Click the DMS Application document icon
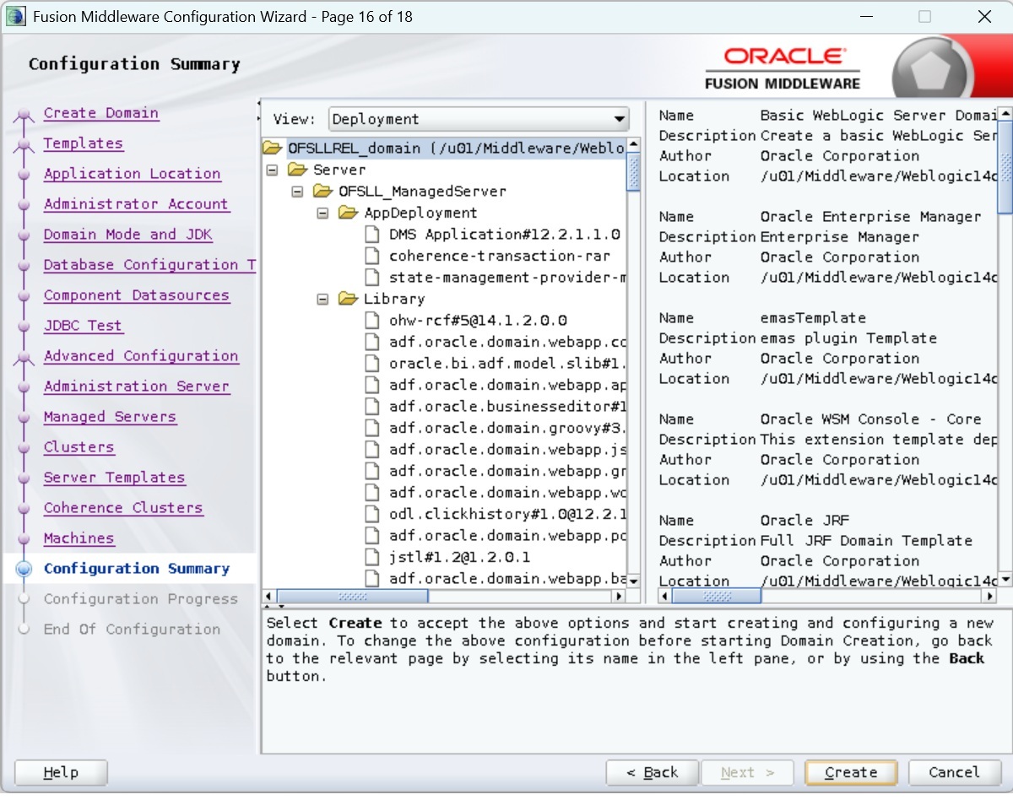1013x800 pixels. (373, 235)
